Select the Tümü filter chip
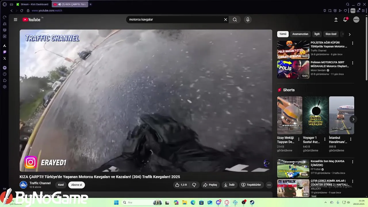 283,34
